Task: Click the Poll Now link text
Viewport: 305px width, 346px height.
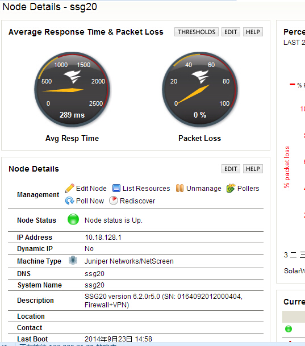Action: pyautogui.click(x=90, y=201)
